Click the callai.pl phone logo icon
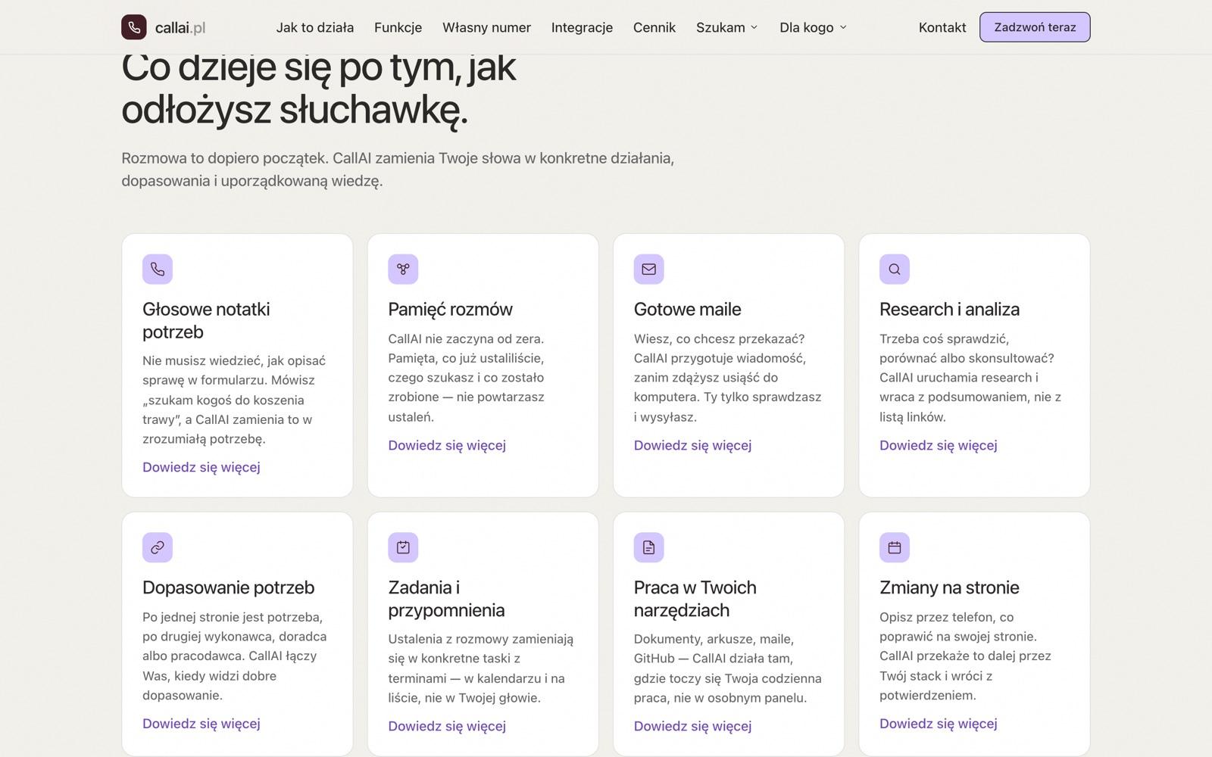This screenshot has width=1212, height=757. tap(134, 27)
